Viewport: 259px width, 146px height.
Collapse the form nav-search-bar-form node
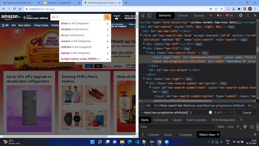(x=141, y=35)
